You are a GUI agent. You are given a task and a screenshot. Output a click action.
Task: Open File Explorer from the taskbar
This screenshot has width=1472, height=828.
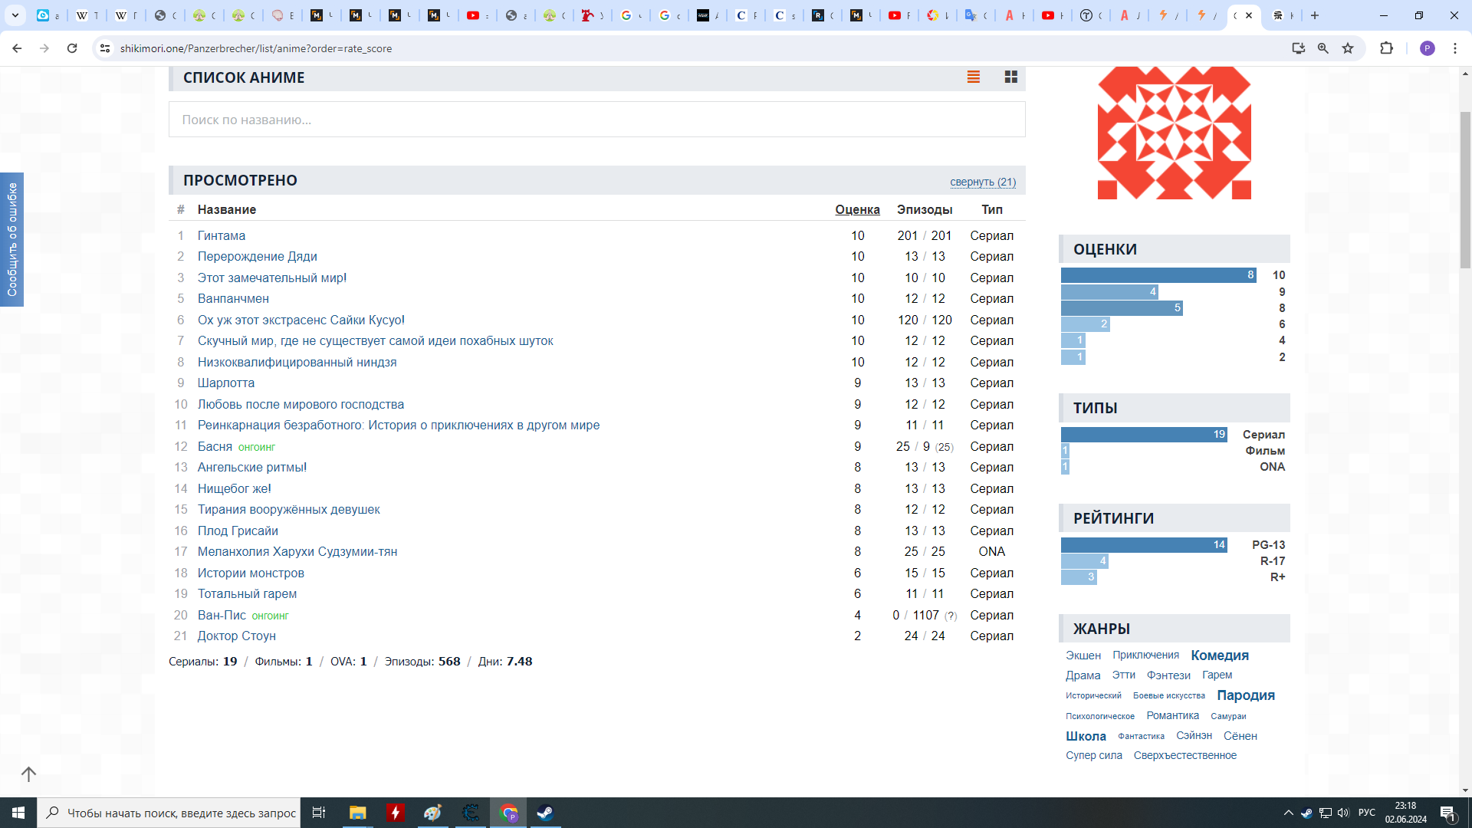point(357,813)
